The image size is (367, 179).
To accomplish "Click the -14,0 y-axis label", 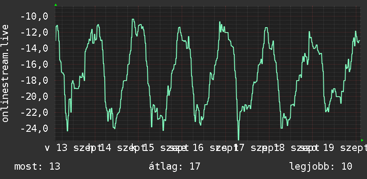I will 34,49.
